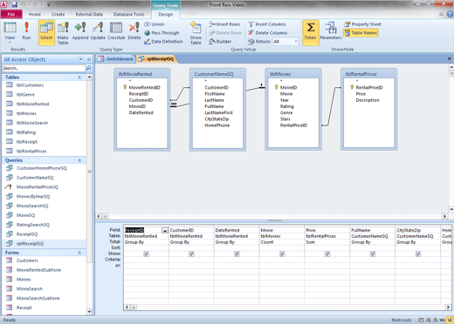This screenshot has width=454, height=324.
Task: Open the Property Sheet
Action: click(x=362, y=24)
